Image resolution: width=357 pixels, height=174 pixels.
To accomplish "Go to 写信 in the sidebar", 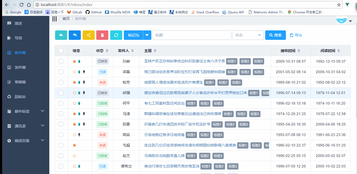I will [18, 38].
